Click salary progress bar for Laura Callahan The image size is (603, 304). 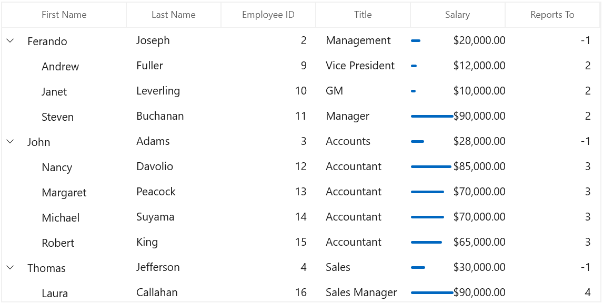(x=432, y=292)
